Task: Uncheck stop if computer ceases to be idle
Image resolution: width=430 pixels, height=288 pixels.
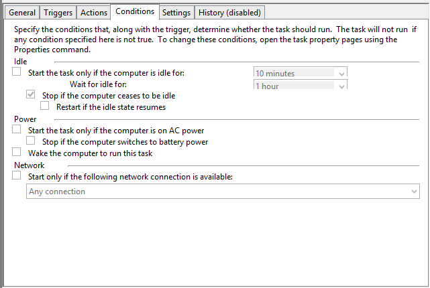Action: pos(30,95)
